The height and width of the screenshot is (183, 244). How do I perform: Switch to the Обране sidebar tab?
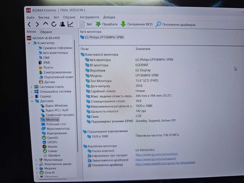point(46,32)
